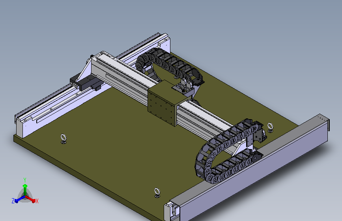Select the eye bolt near the left rail
The image size is (342, 221).
tap(63, 139)
